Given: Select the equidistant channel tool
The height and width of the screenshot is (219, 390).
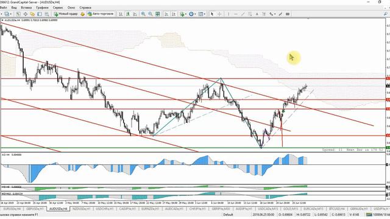Looking at the screenshot, I should (x=250, y=14).
